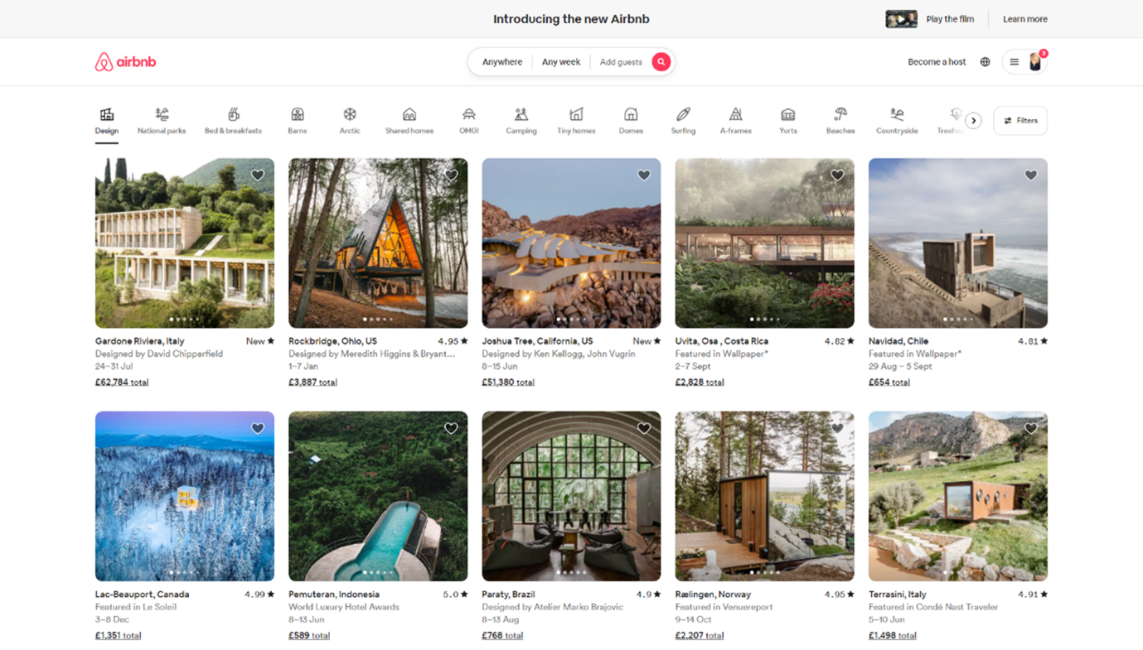Select the Shared homes category
Screen dimensions: 1143x650
pyautogui.click(x=409, y=121)
